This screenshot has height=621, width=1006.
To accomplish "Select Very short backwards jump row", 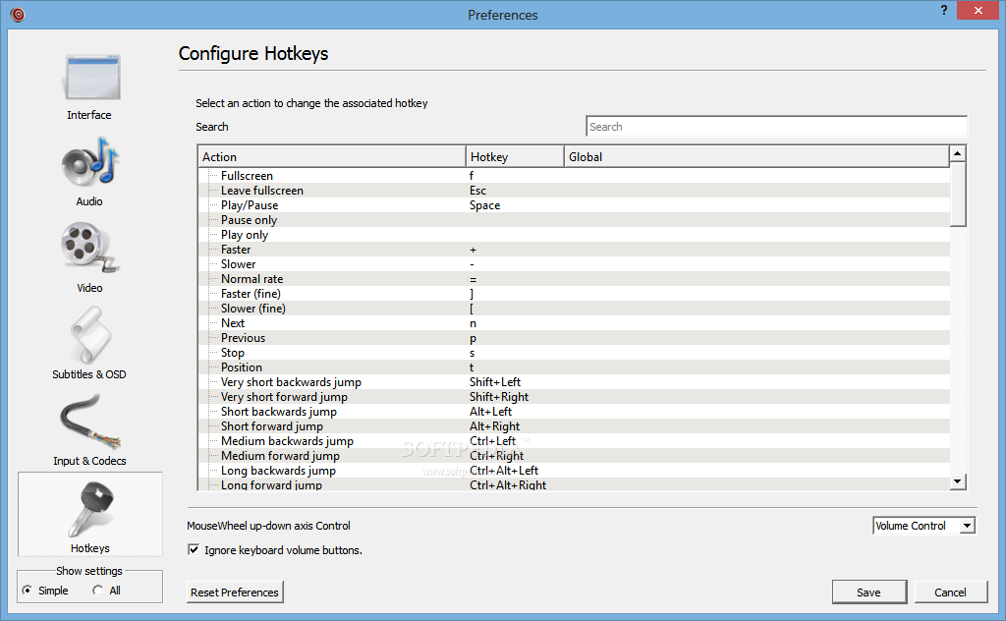I will point(574,381).
